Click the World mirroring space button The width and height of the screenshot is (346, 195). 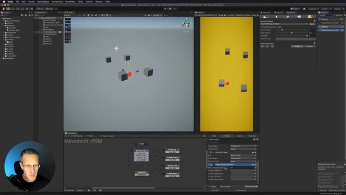(297, 47)
